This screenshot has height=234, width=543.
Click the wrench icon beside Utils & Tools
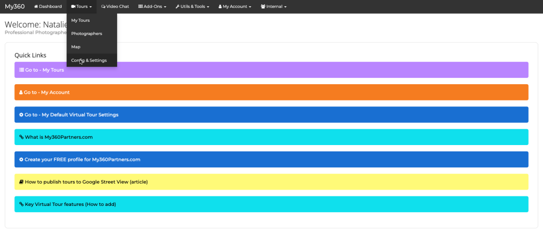pyautogui.click(x=178, y=6)
